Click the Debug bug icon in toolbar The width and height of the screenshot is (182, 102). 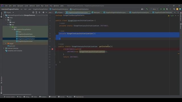164,9
